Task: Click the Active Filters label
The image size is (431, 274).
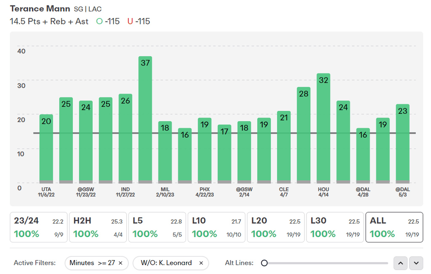Action: click(x=35, y=263)
